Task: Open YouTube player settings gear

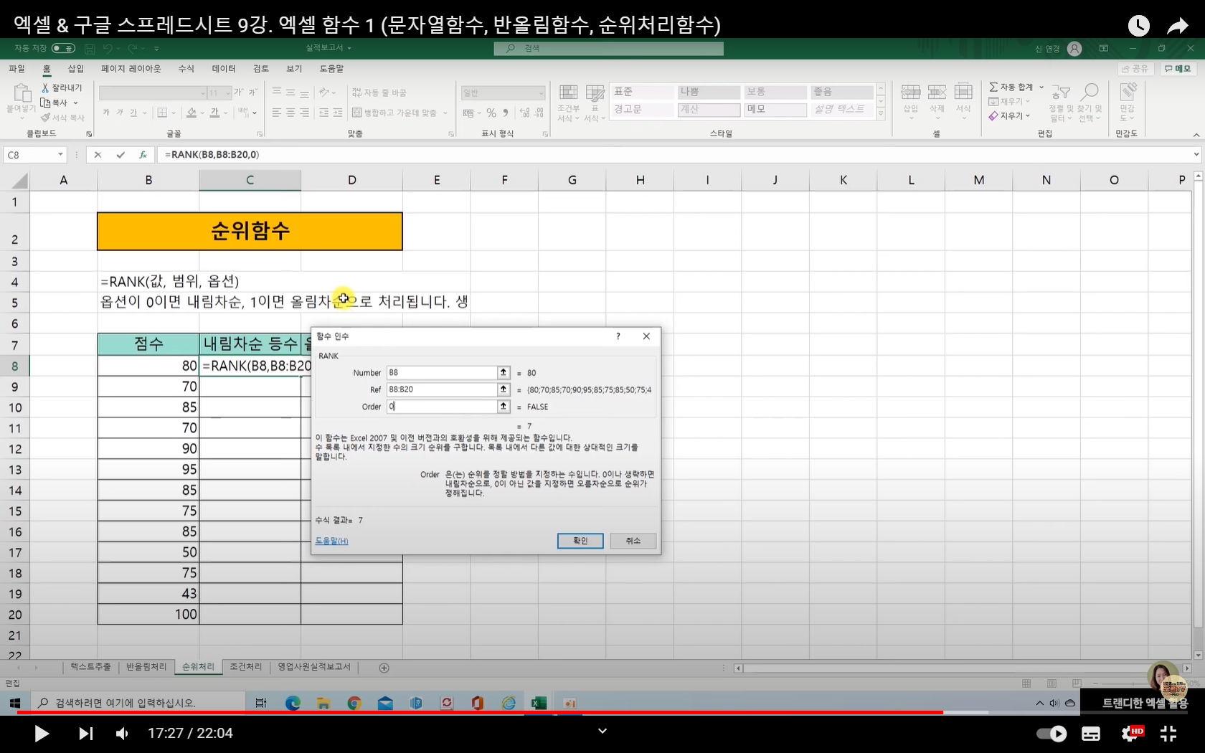Action: click(x=1131, y=733)
